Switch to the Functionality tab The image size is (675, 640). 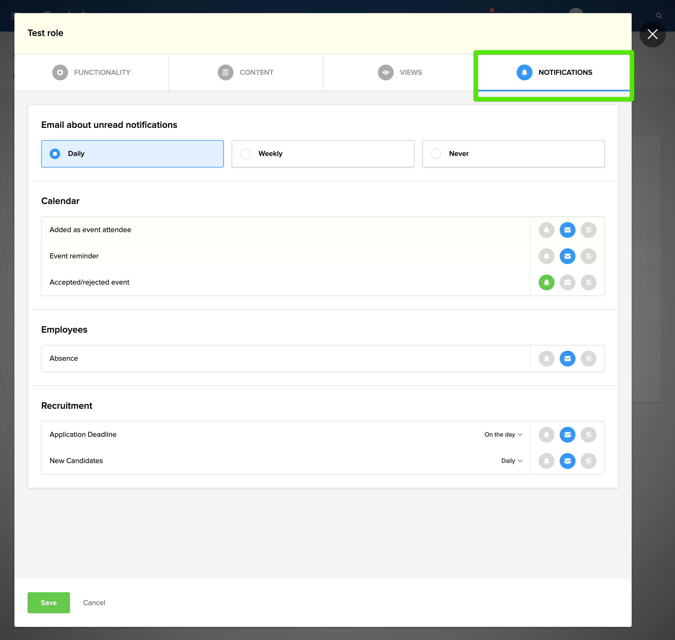[91, 72]
